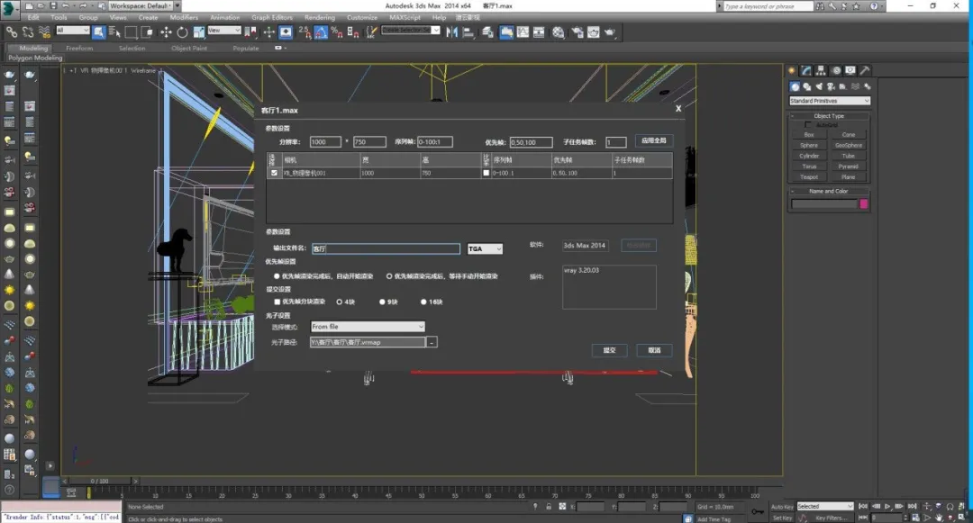Click the 输出文件名 text field
Image resolution: width=973 pixels, height=523 pixels.
385,248
